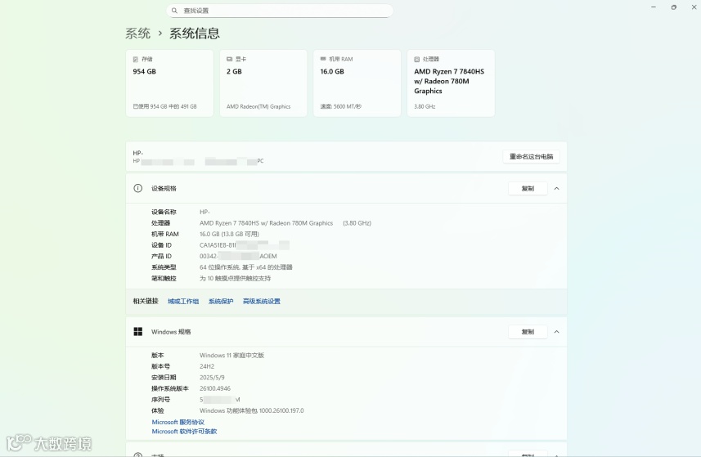Image resolution: width=701 pixels, height=457 pixels.
Task: Click the 设备 ID value
Action: [244, 244]
